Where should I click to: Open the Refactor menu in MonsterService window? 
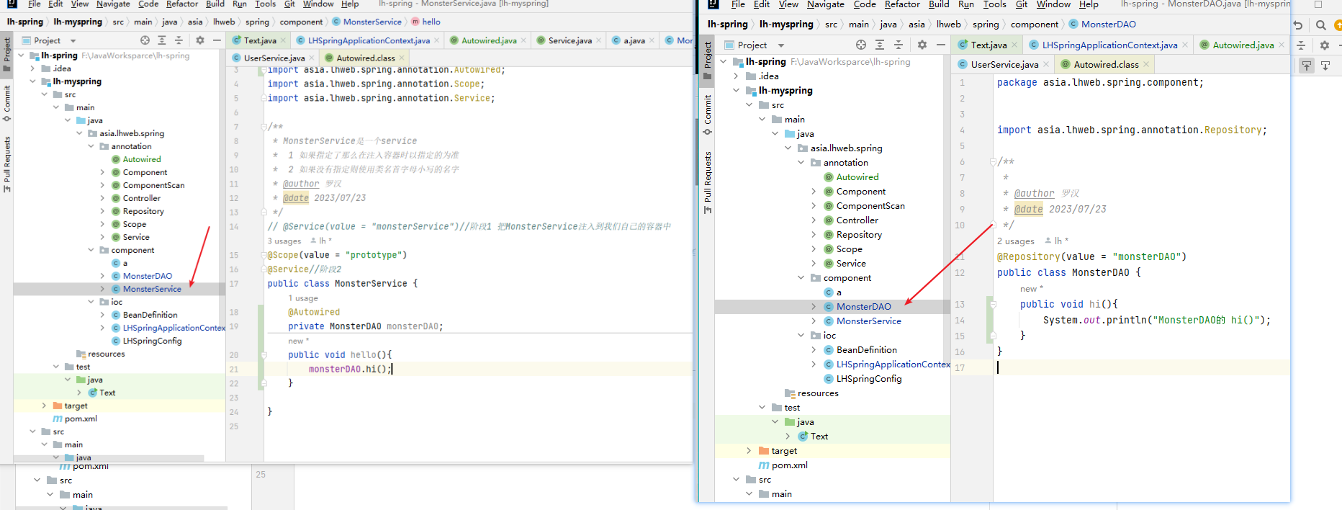[x=182, y=4]
